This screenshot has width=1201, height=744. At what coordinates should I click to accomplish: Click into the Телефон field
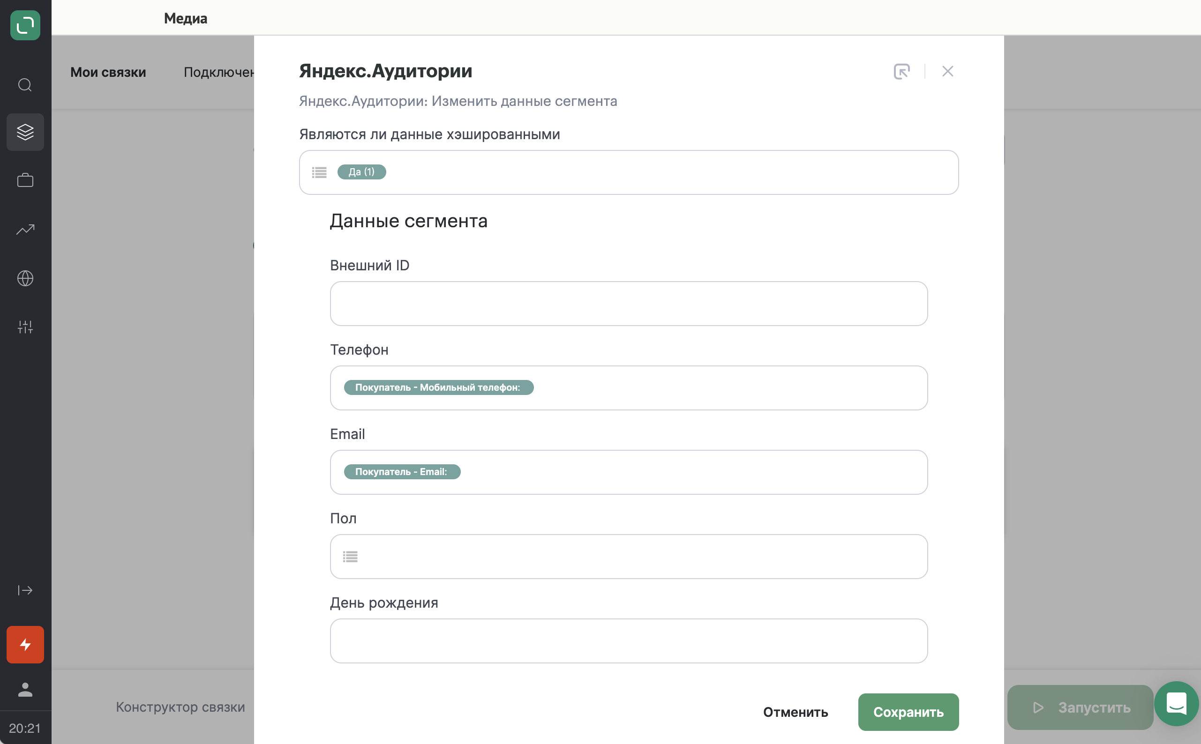pyautogui.click(x=629, y=388)
